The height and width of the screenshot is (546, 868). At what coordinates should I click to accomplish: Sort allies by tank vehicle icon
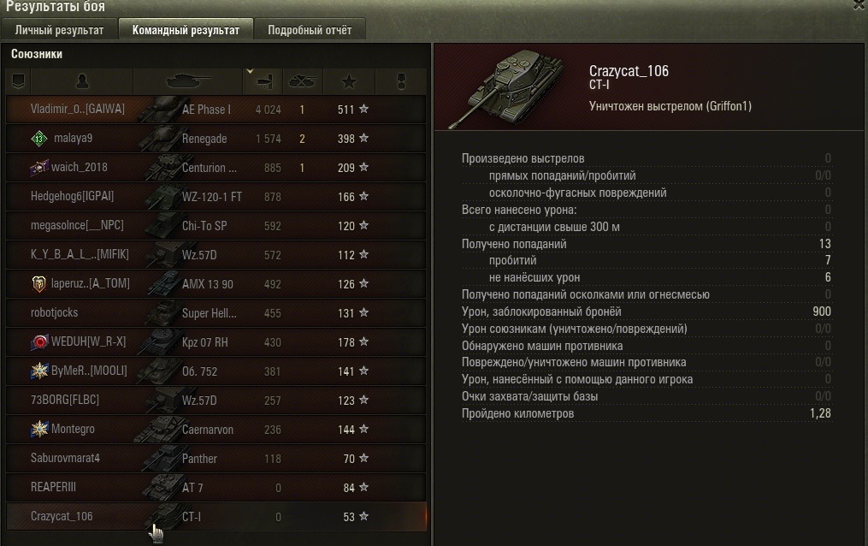click(188, 82)
